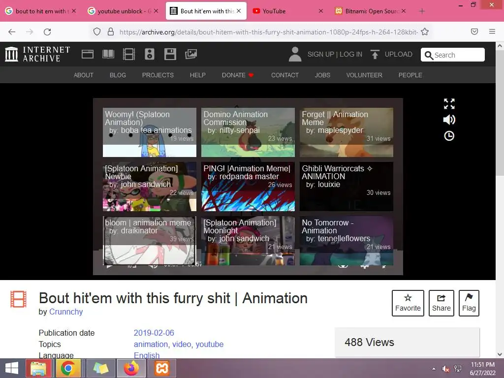504x378 pixels.
Task: Click the tracking protection shield icon
Action: click(97, 31)
